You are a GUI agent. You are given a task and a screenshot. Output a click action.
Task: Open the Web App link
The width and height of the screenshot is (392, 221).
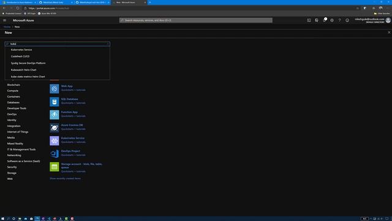tap(67, 86)
